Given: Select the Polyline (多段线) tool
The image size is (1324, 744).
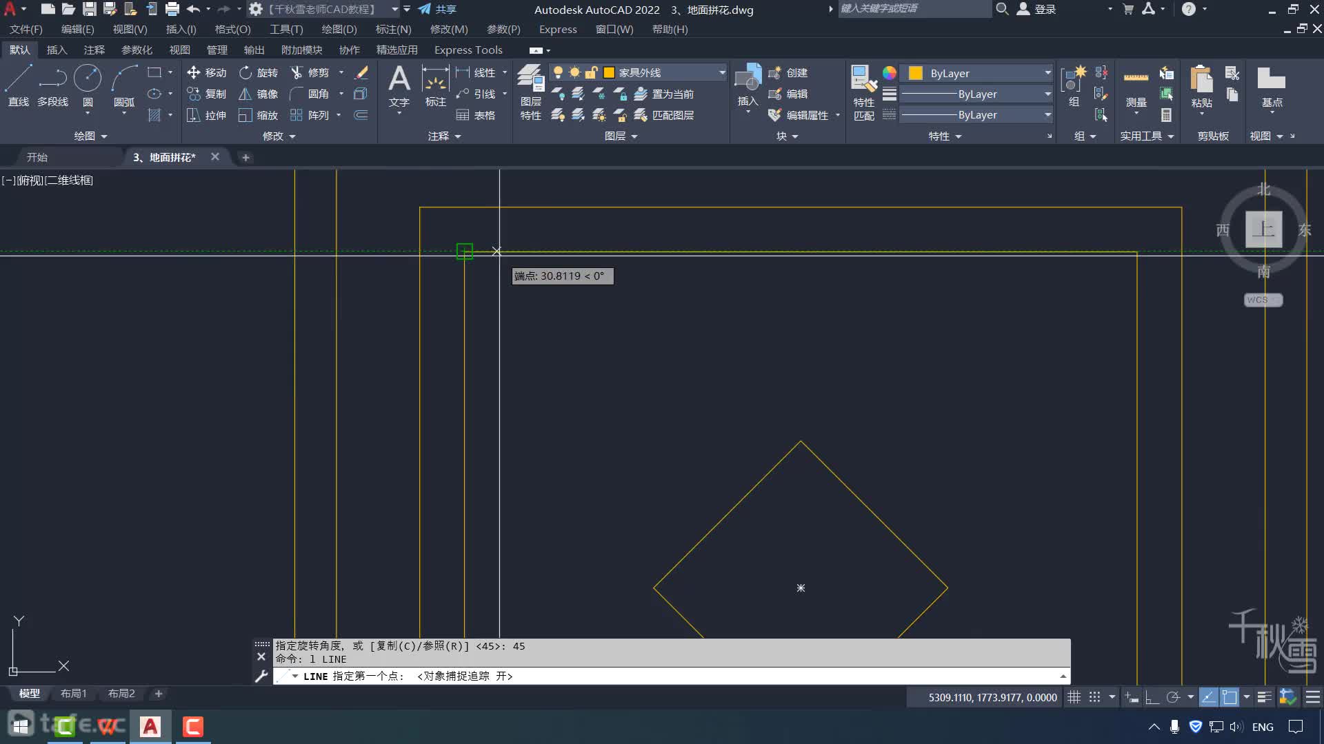Looking at the screenshot, I should coord(52,85).
